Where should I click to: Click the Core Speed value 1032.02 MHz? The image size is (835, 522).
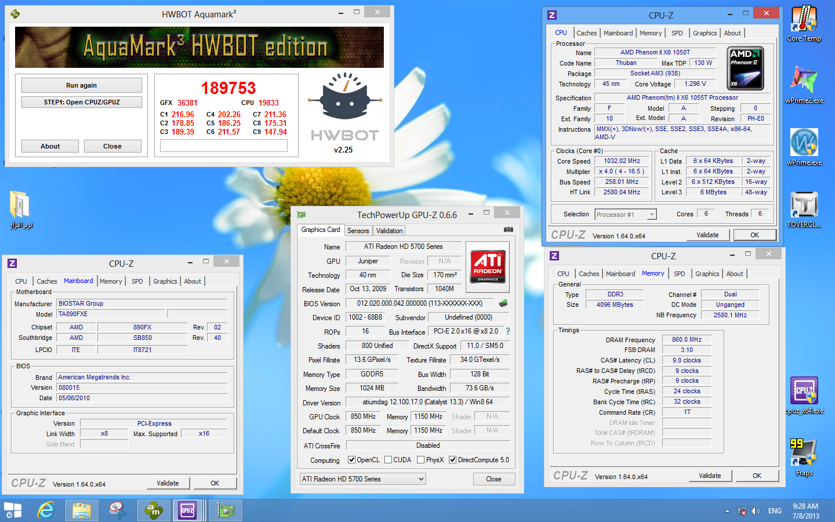click(x=622, y=161)
